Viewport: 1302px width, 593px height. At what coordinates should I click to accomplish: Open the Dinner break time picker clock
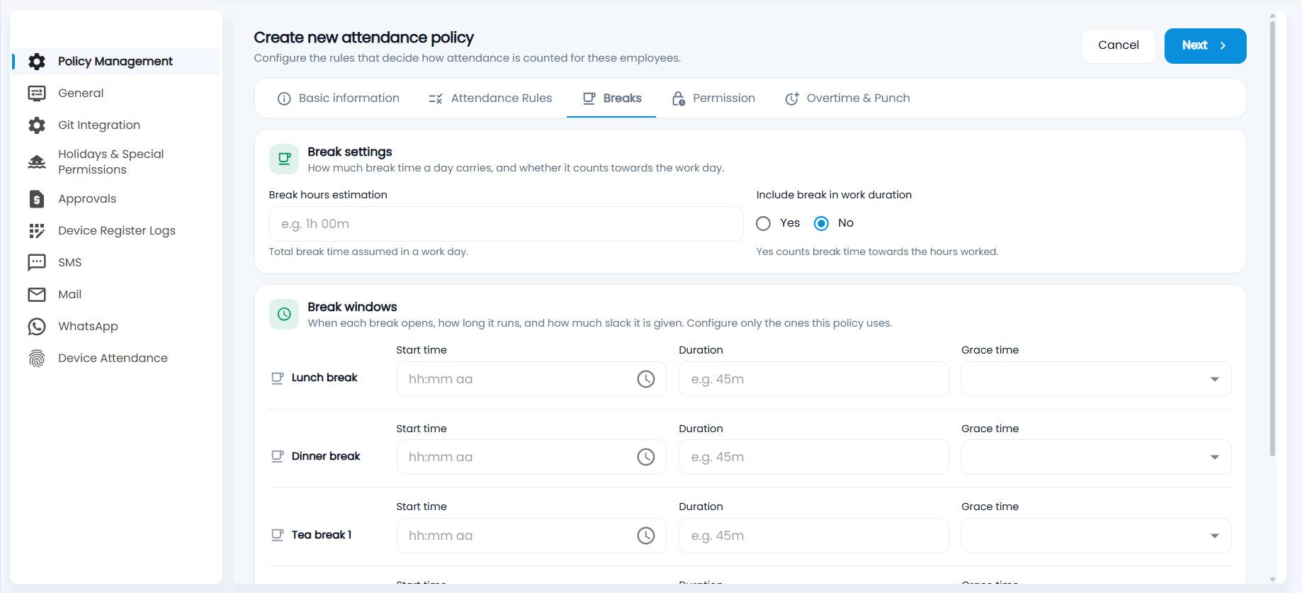click(x=646, y=457)
